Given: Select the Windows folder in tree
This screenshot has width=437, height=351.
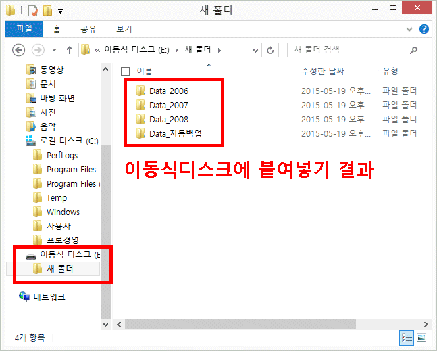Looking at the screenshot, I should pyautogui.click(x=56, y=212).
